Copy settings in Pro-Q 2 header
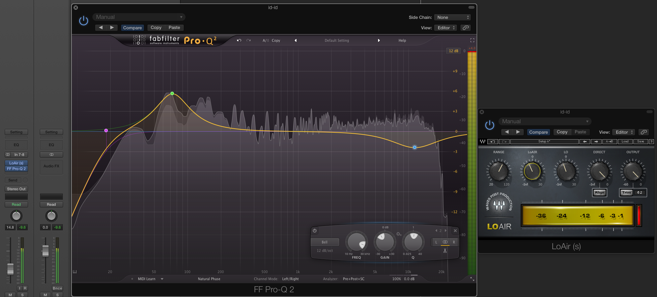 [156, 28]
